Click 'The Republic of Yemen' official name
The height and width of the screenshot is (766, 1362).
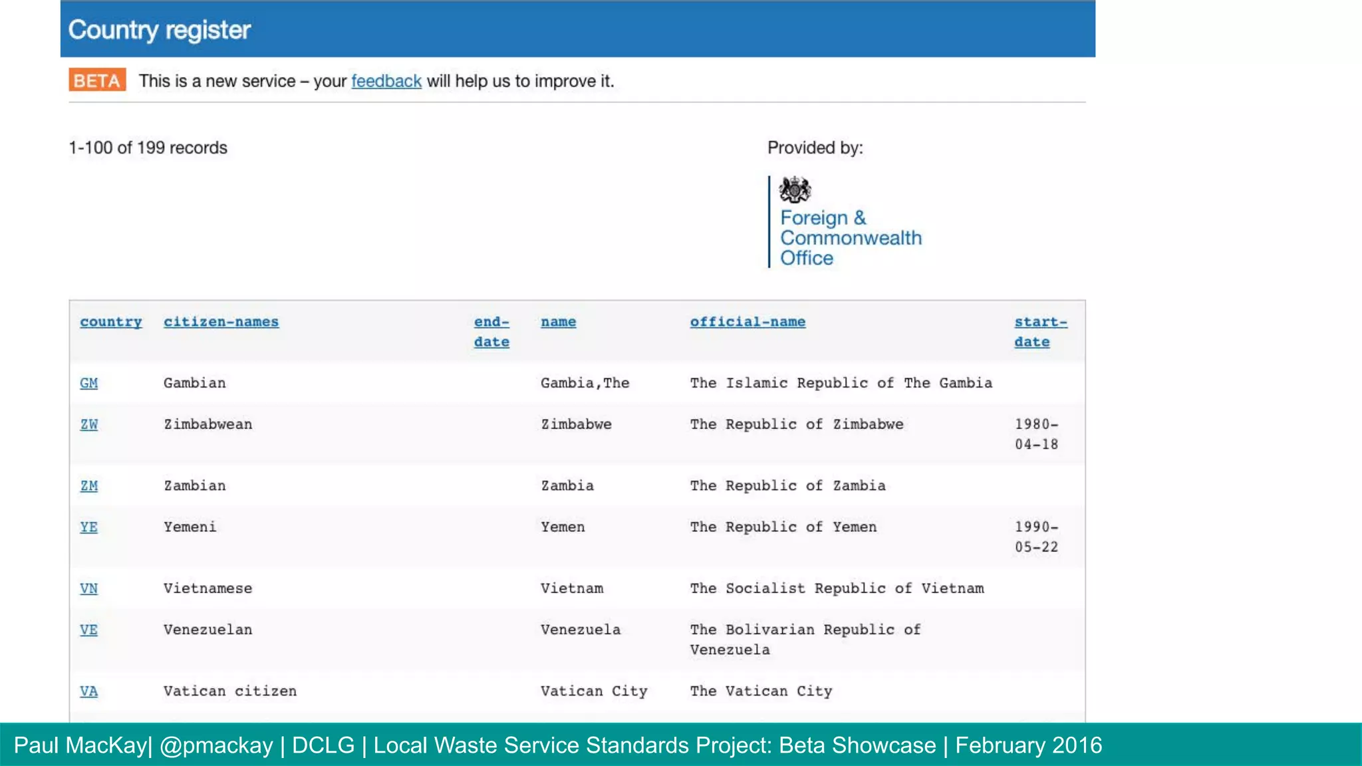[x=783, y=527]
